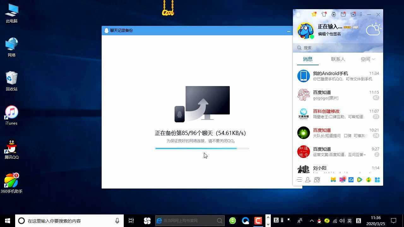404x227 pixels.
Task: Open the Tencent Video play icon
Action: click(359, 180)
